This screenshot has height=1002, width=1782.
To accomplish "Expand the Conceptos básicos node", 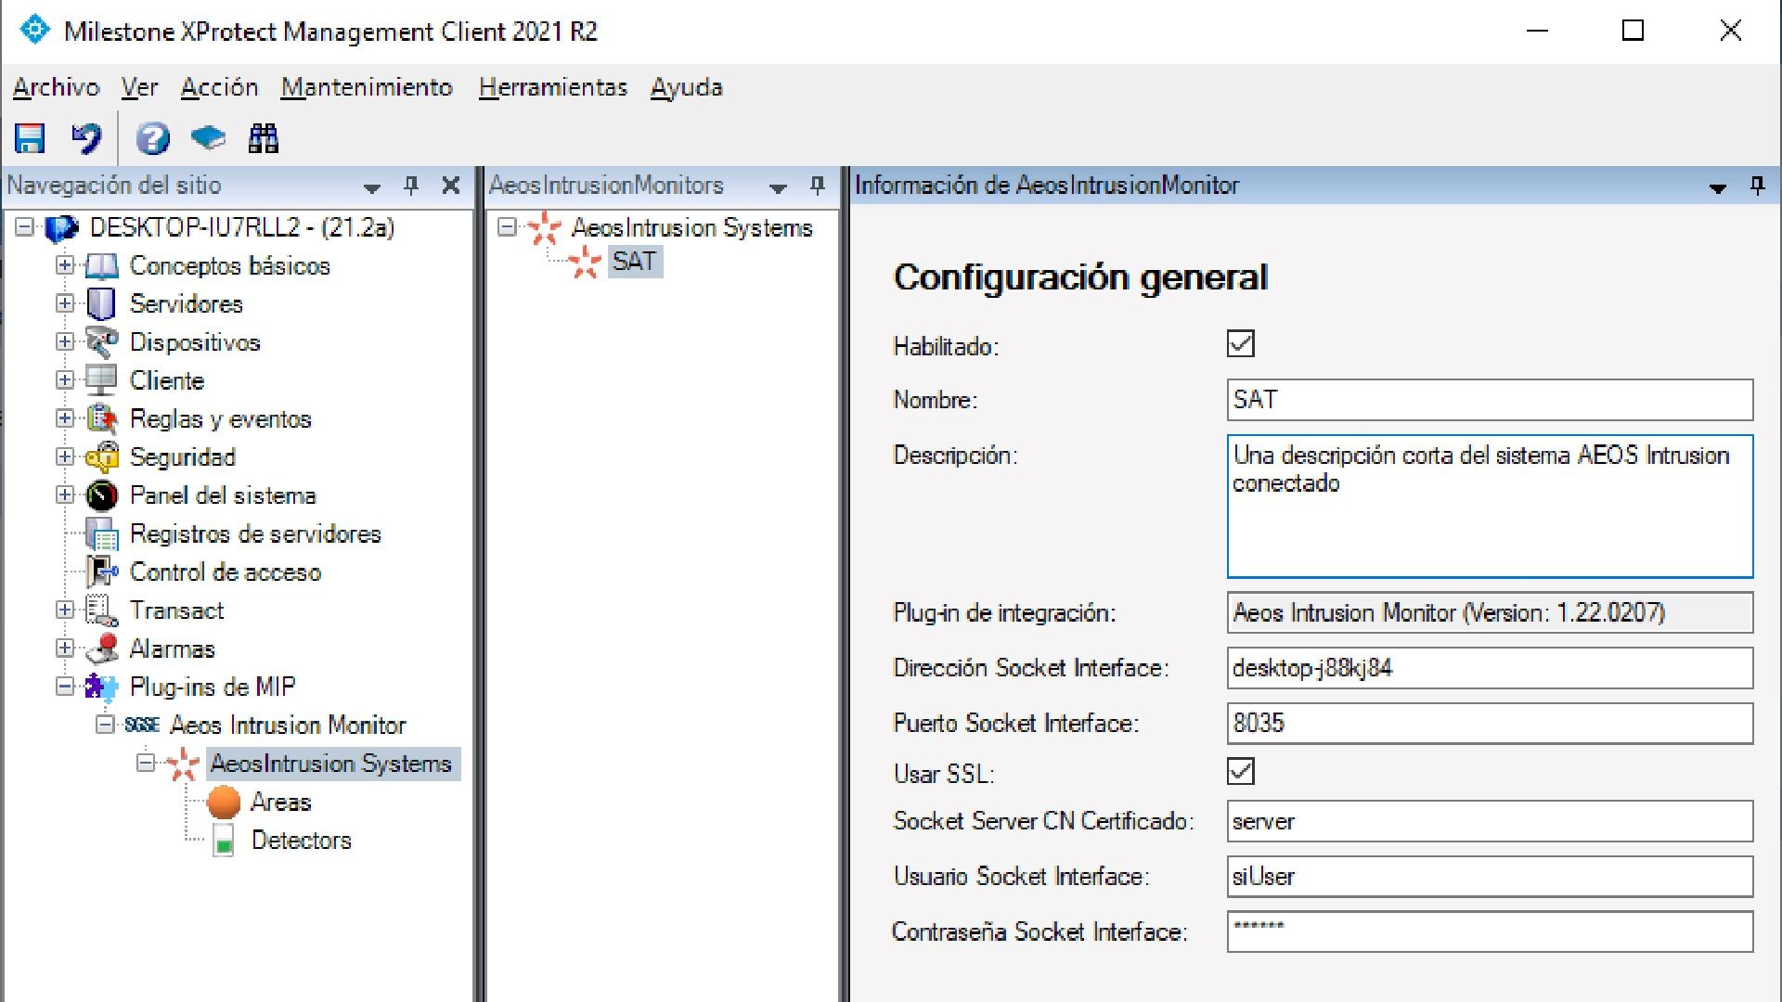I will [65, 265].
